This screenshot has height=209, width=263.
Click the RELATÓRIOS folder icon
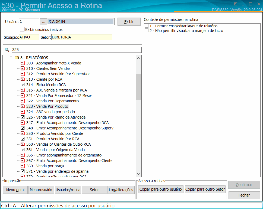[x=17, y=58]
